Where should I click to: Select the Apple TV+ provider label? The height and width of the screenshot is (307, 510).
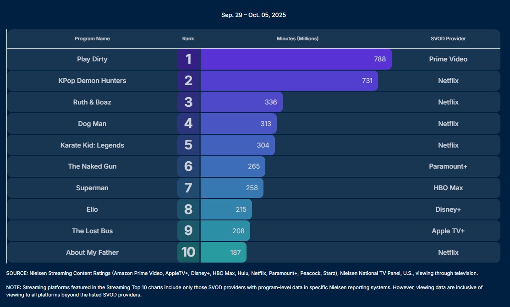click(x=448, y=231)
